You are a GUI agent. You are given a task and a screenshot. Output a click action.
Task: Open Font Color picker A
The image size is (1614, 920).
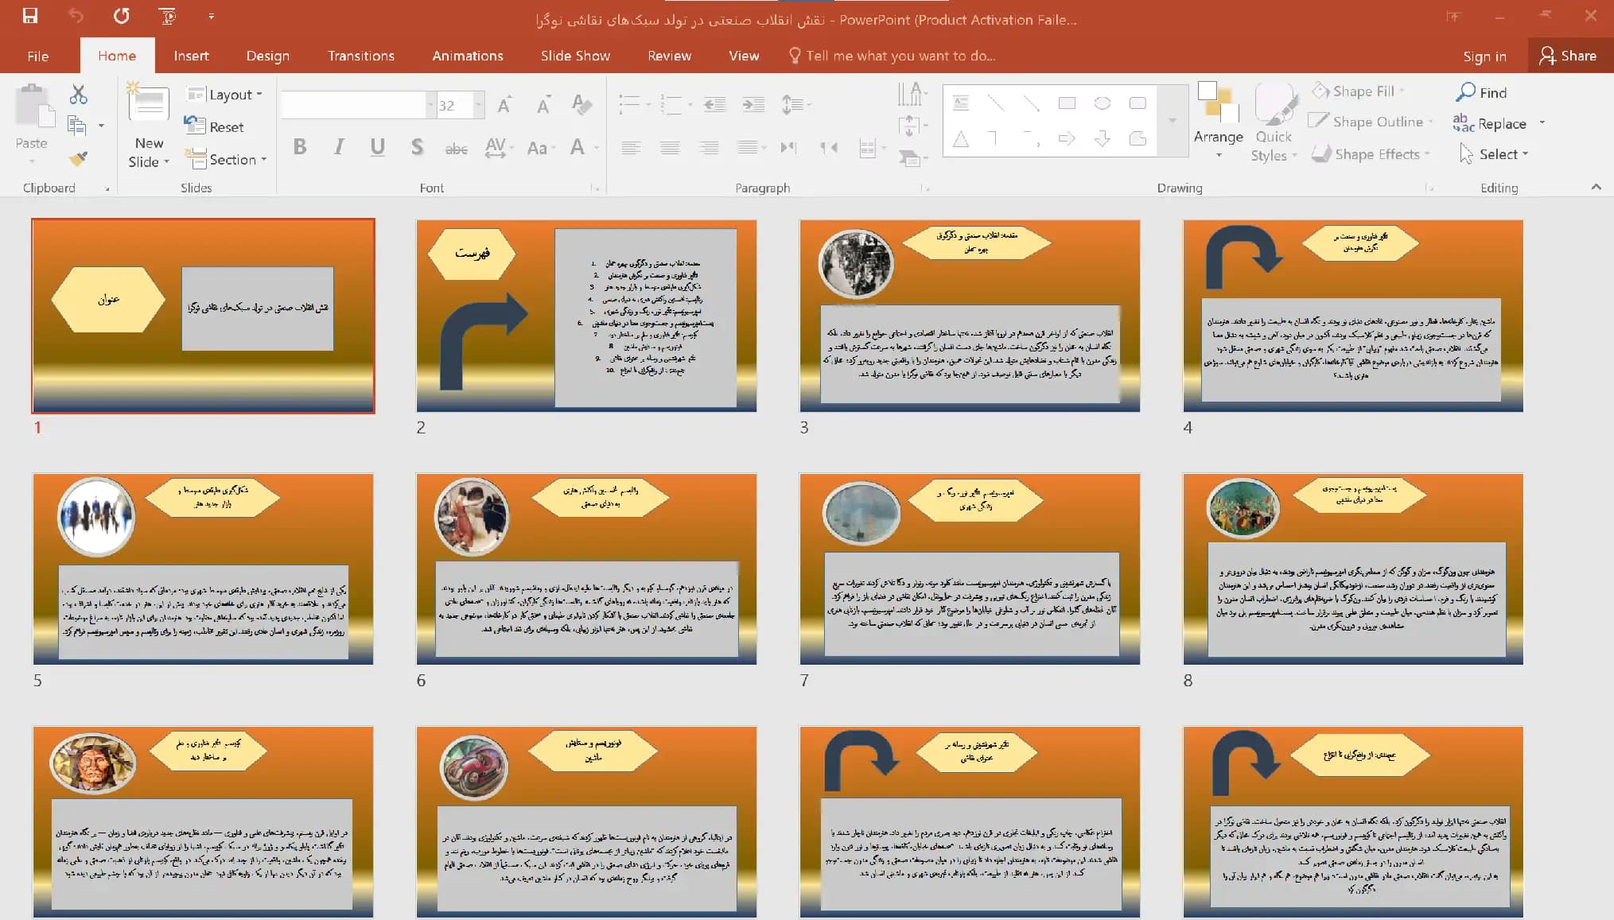(x=578, y=147)
